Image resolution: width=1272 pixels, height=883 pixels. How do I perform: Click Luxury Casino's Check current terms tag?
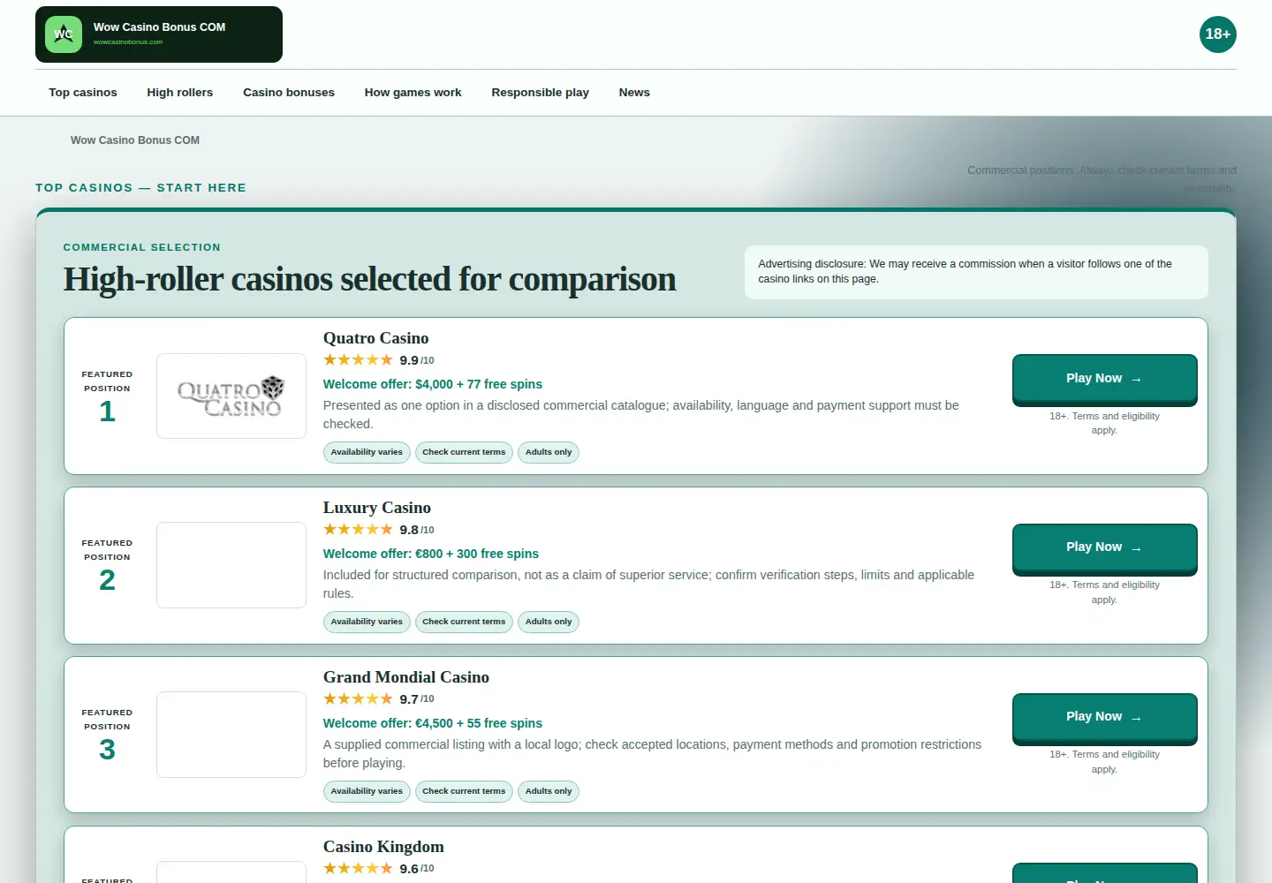tap(464, 622)
